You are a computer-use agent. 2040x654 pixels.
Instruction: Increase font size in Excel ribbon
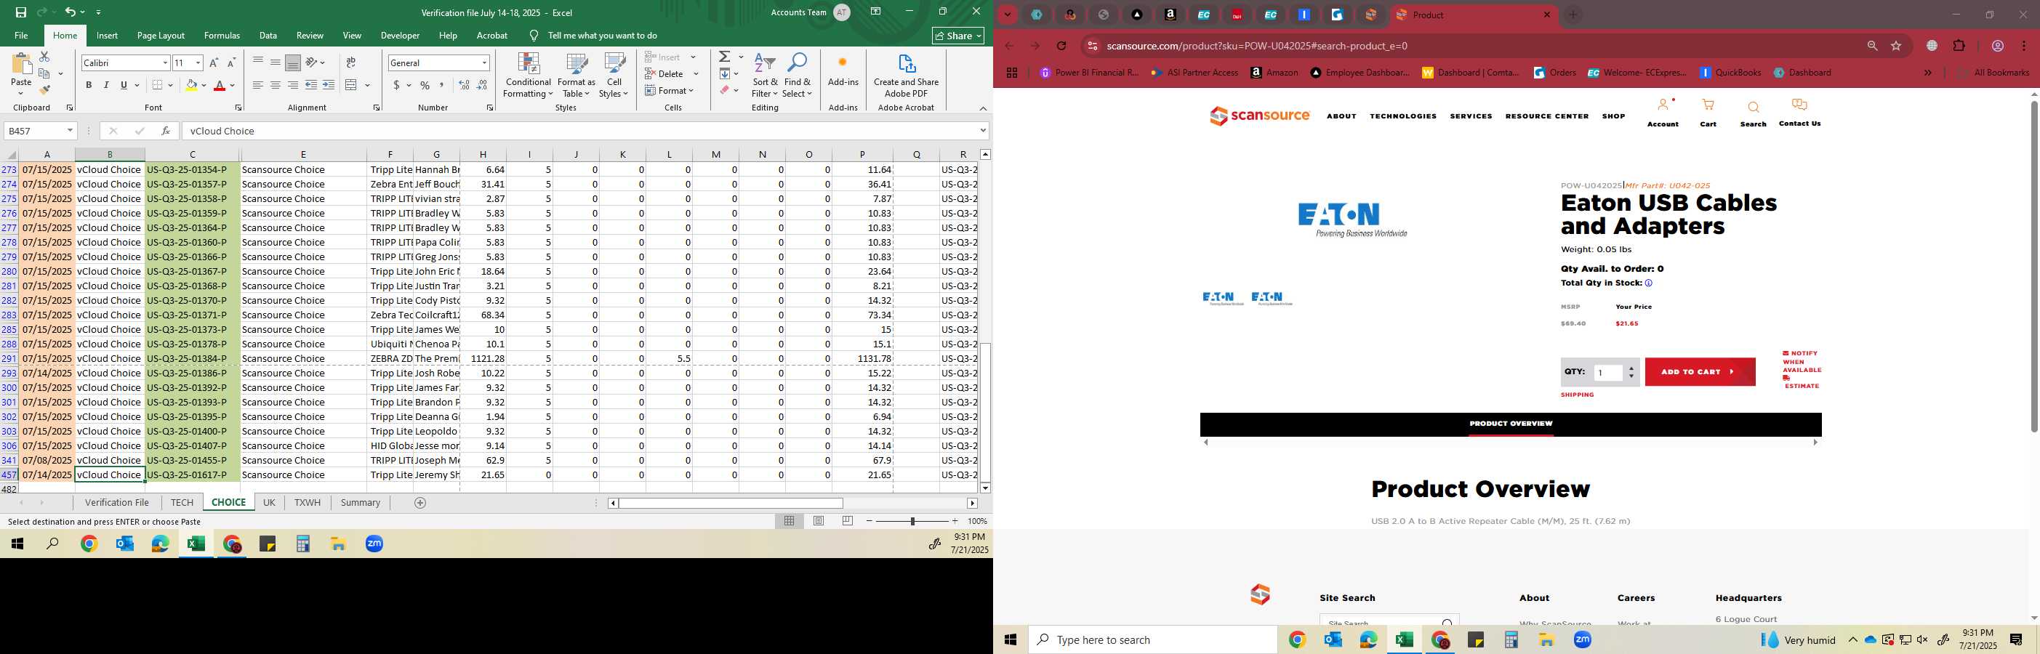click(x=214, y=62)
